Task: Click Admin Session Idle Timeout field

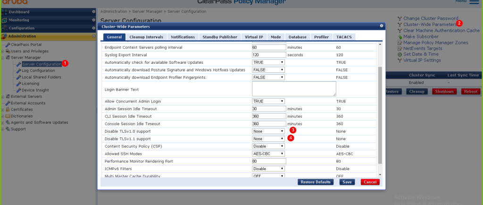Action: (x=269, y=109)
